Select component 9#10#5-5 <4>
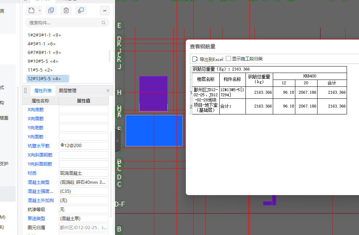Image resolution: width=359 pixels, height=235 pixels. [43, 61]
